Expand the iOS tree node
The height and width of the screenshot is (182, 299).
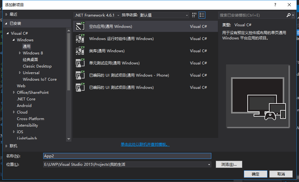coord(14,132)
